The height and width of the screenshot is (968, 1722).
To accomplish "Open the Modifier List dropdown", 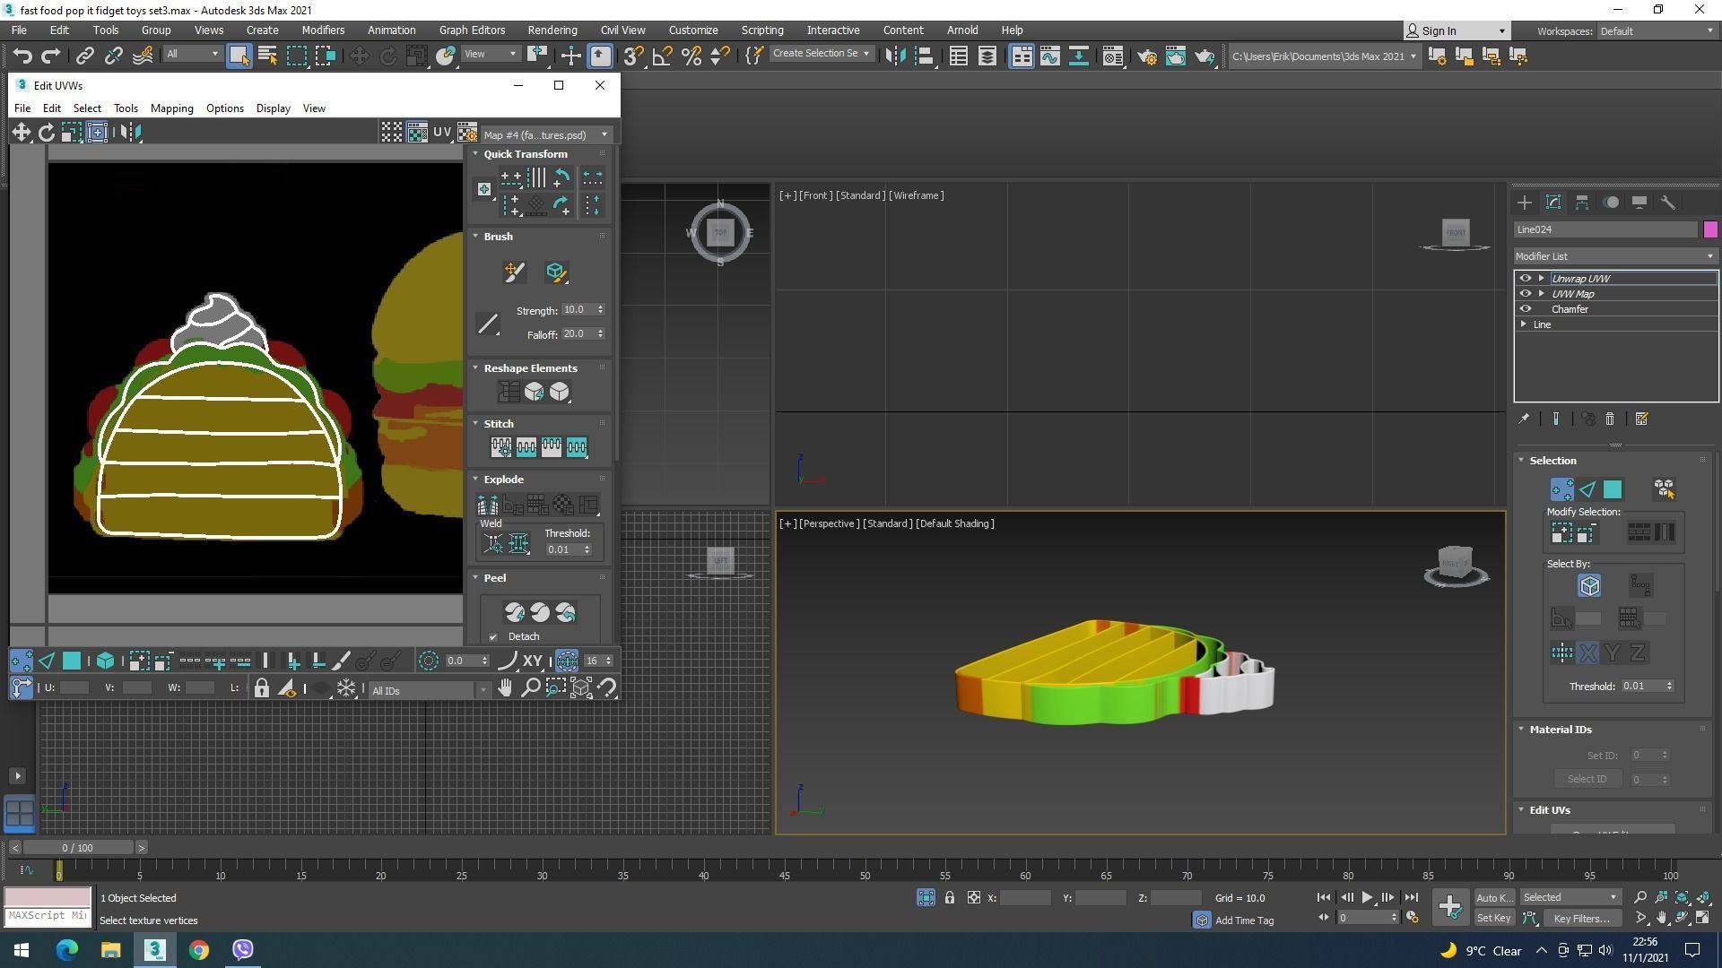I will [x=1614, y=256].
